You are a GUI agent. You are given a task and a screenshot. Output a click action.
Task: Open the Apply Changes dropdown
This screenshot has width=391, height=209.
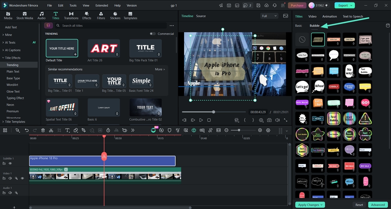tap(310, 205)
